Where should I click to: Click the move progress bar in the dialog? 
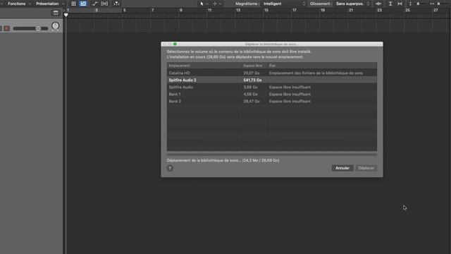point(272,155)
